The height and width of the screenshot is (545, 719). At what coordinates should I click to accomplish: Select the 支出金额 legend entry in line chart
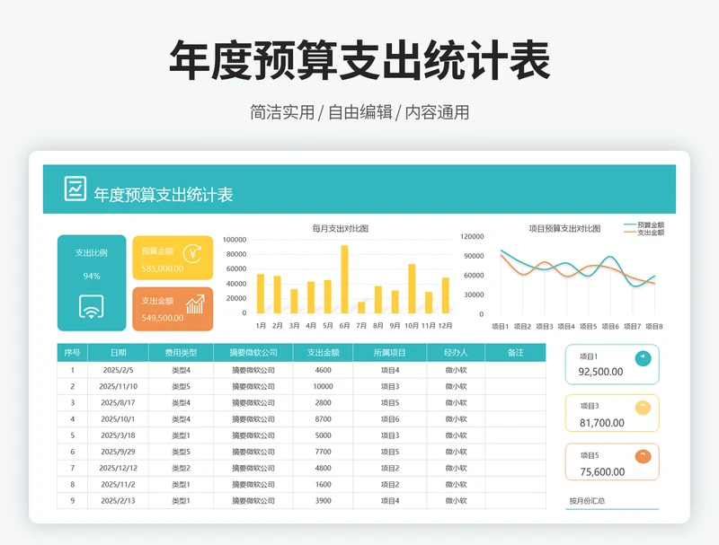click(644, 233)
